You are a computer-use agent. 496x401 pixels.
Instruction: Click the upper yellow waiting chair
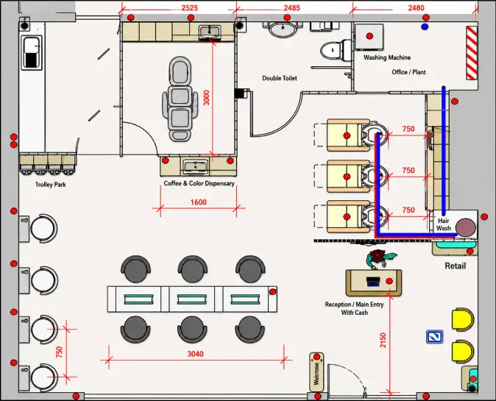[x=463, y=320]
